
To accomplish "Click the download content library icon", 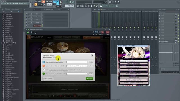I will point(101,6).
